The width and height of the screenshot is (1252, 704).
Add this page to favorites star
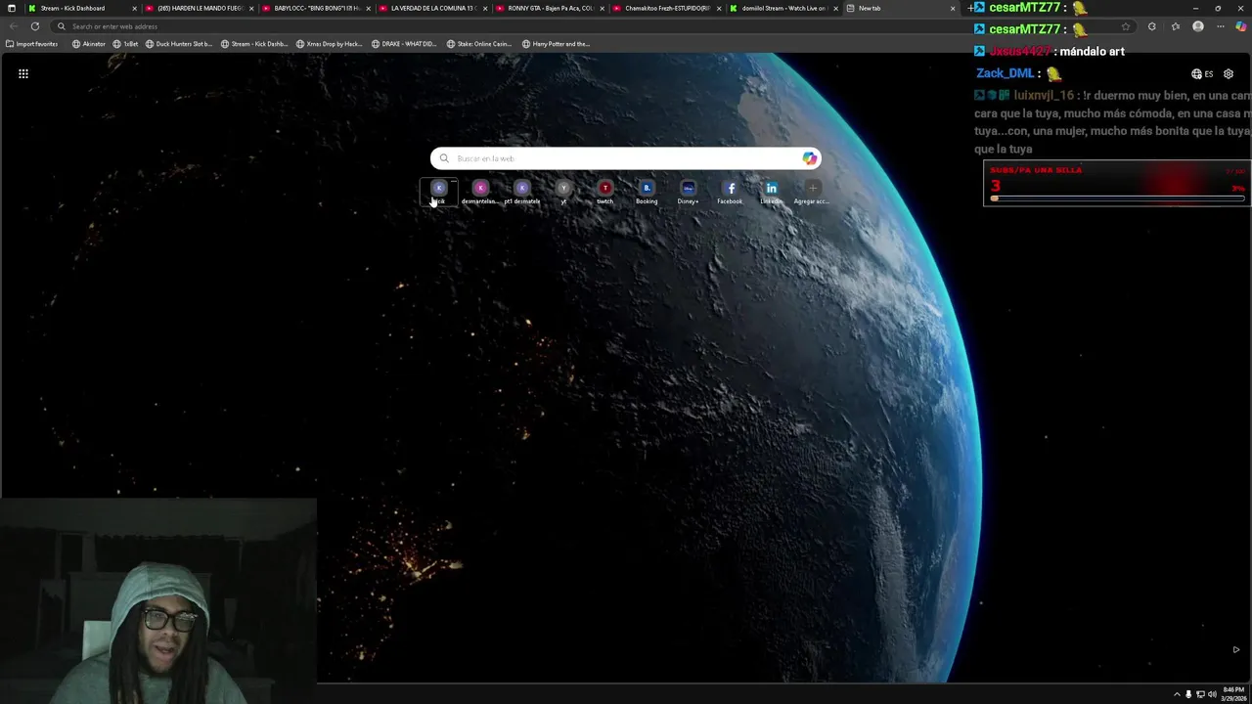click(x=1126, y=26)
